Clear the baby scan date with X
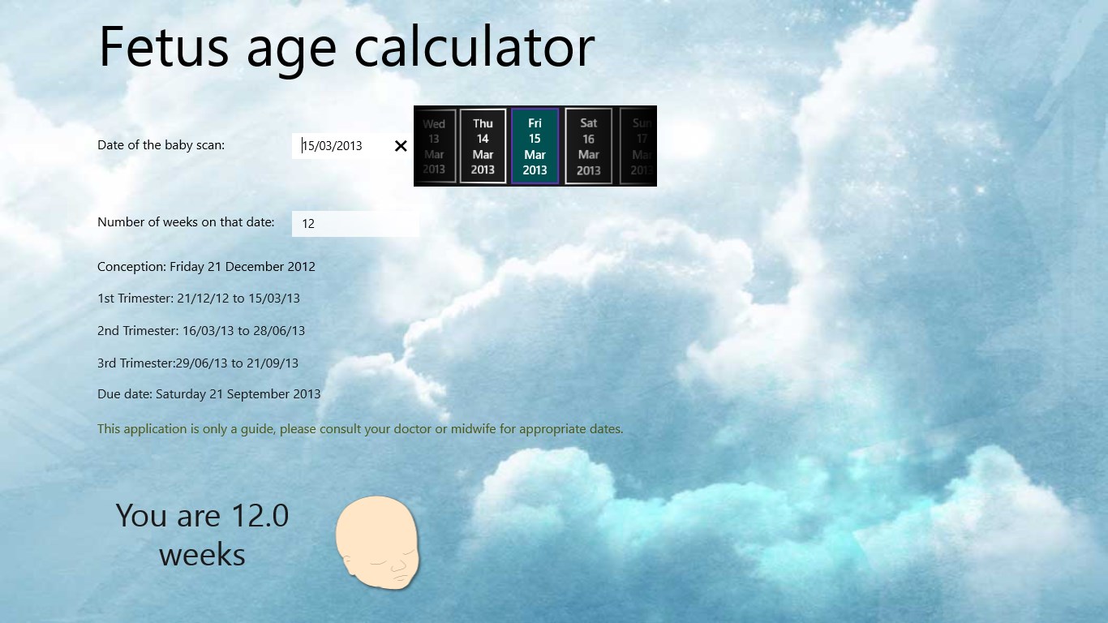Screen dimensions: 1108x623 [x=401, y=146]
